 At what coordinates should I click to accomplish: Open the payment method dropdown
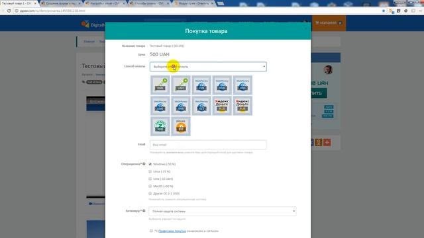[208, 67]
